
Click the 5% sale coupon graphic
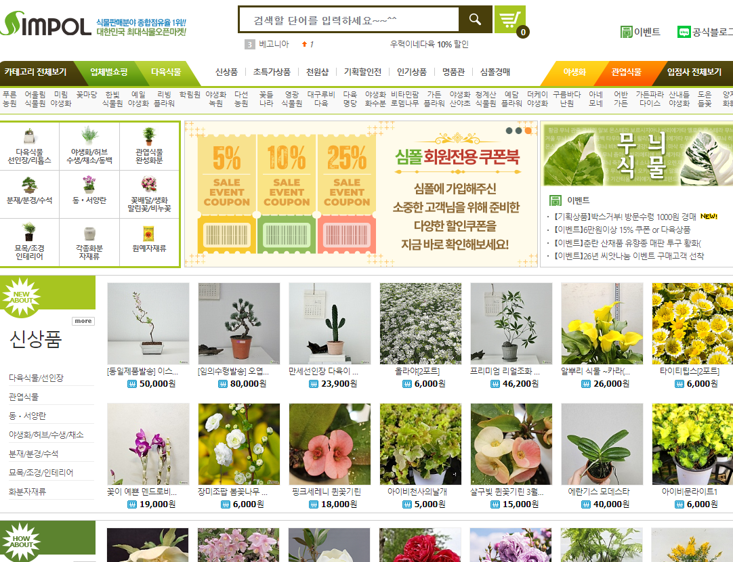point(227,194)
